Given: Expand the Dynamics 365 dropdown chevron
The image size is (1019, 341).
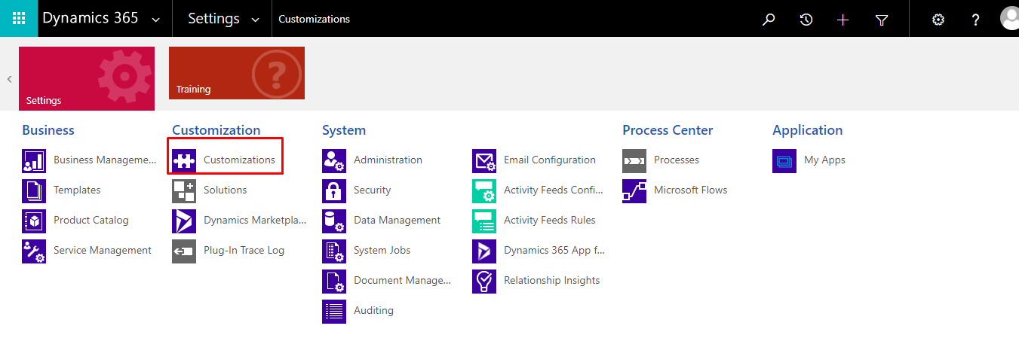Looking at the screenshot, I should coord(156,20).
